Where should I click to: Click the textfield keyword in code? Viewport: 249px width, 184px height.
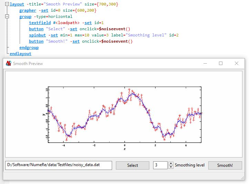click(40, 23)
